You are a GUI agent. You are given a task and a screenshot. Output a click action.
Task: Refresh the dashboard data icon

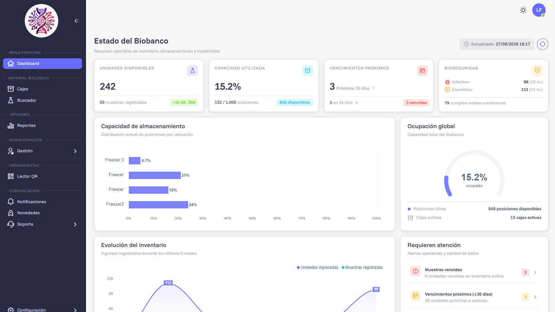tap(543, 44)
